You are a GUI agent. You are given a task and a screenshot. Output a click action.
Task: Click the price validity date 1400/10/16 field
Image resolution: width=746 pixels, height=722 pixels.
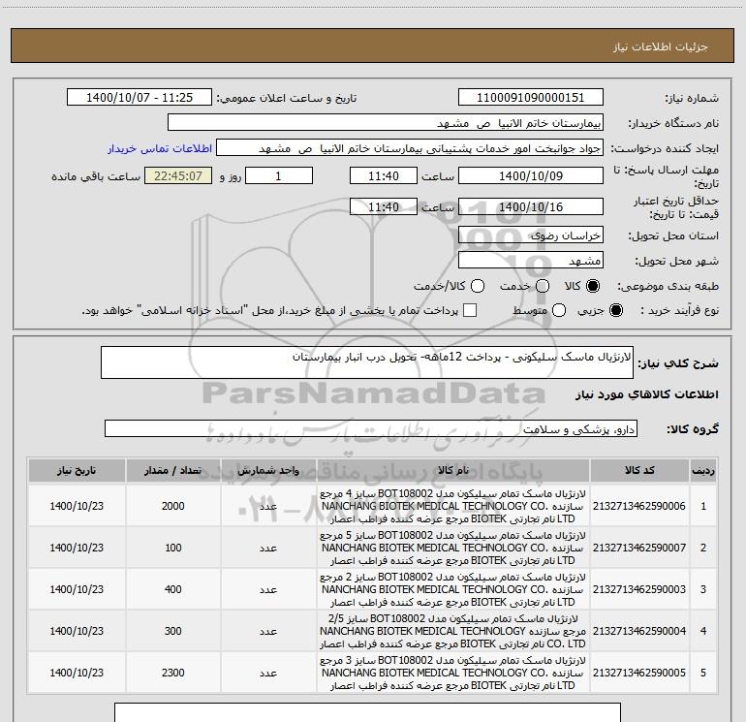531,206
